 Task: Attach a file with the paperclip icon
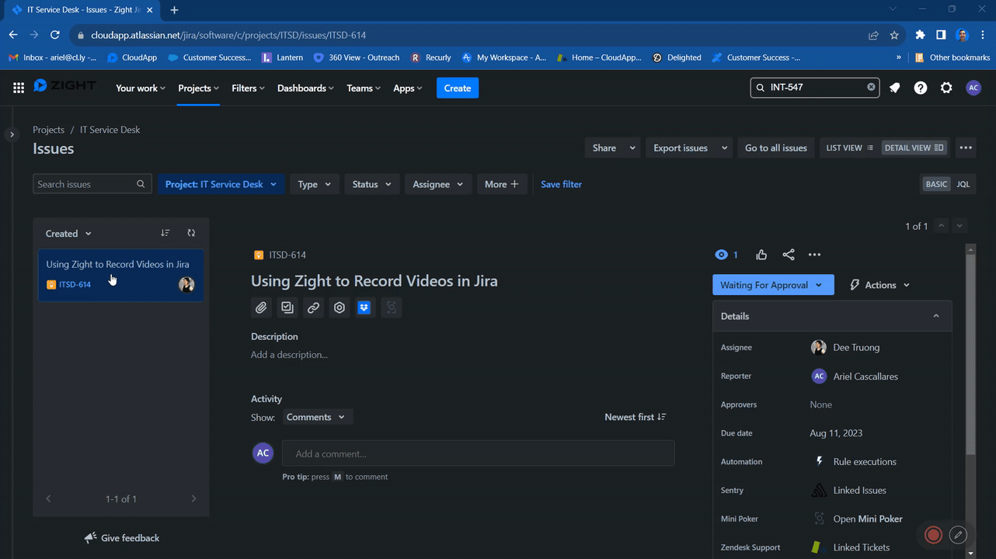[x=261, y=307]
